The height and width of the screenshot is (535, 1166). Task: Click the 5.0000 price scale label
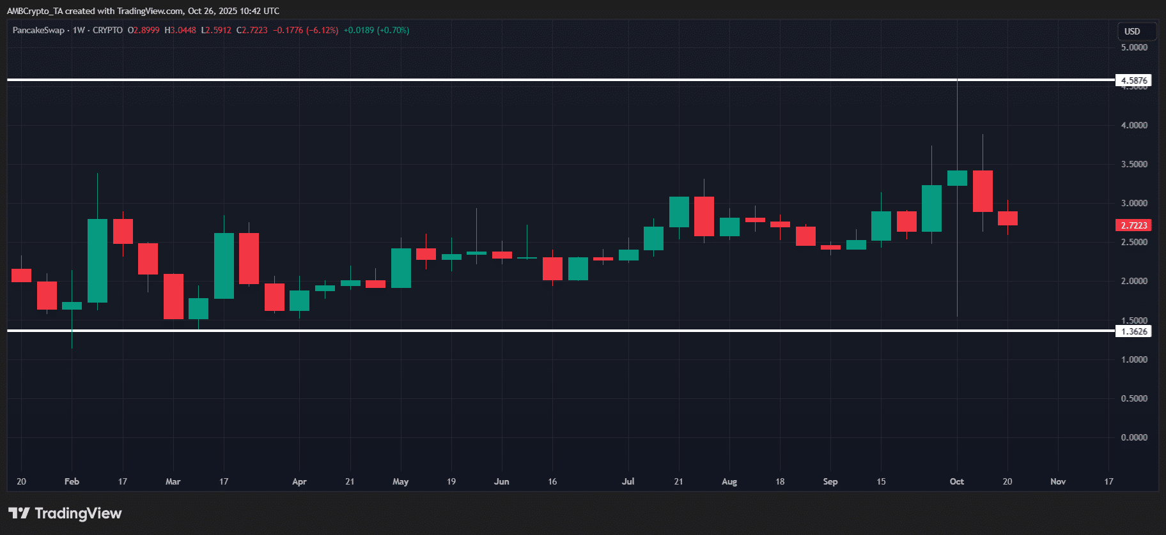tap(1134, 47)
